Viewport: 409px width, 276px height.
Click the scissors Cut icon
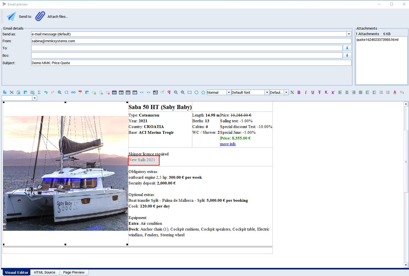pos(11,92)
